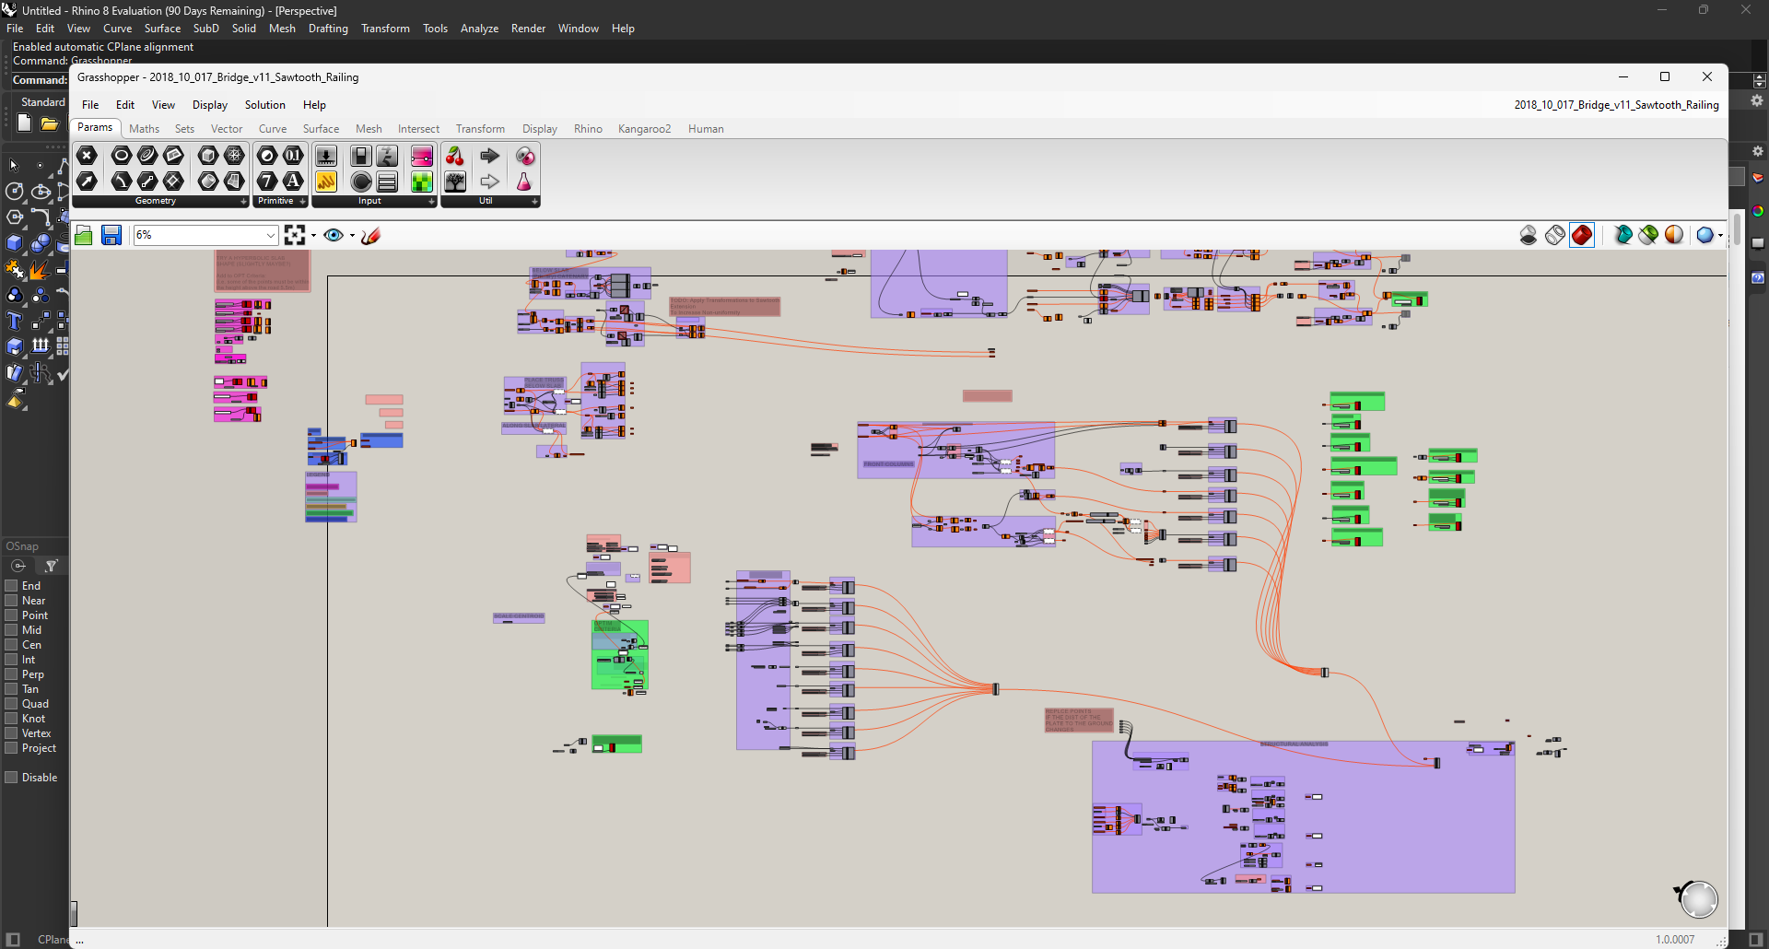
Task: Select the pink flask util icon
Action: [524, 182]
